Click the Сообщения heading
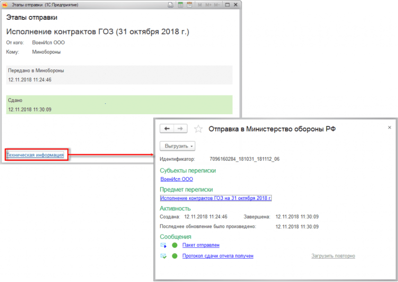398x282 pixels. 176,237
